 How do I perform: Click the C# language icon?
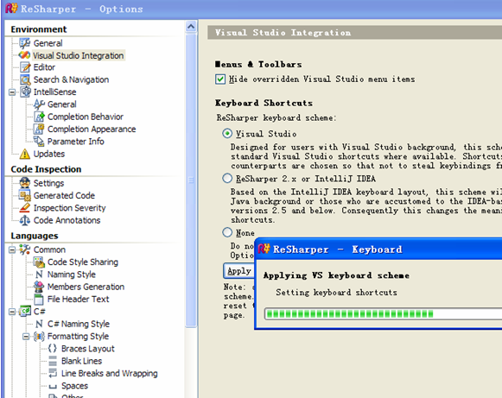click(25, 312)
